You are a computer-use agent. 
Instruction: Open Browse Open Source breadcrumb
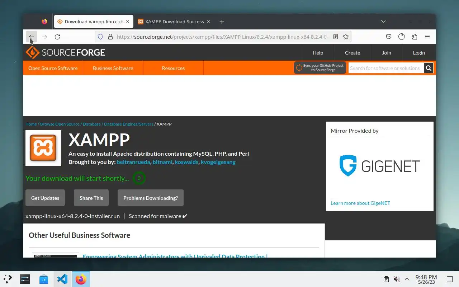(60, 124)
